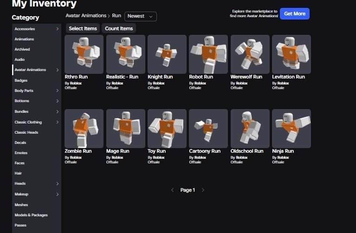Click the Select Items button

coord(83,28)
